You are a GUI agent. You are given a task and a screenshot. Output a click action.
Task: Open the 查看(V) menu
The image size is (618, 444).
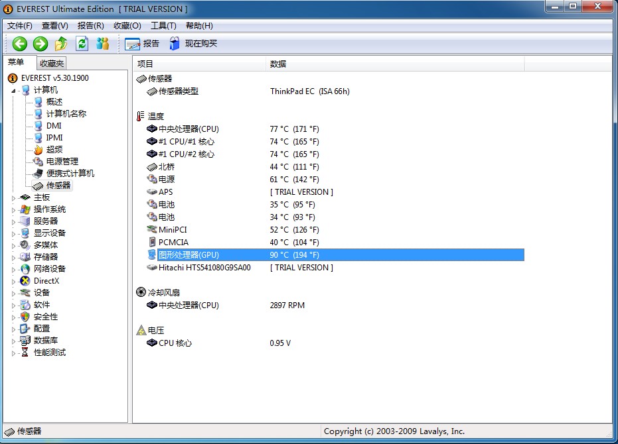tap(55, 26)
